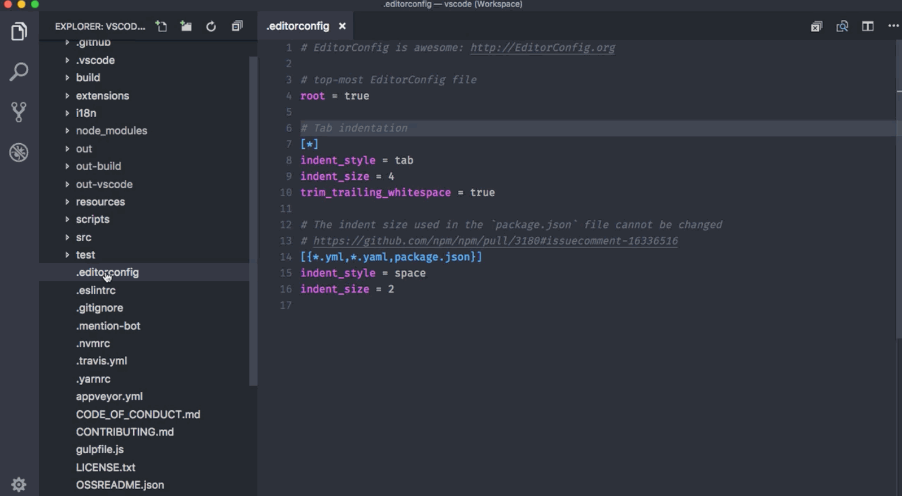Open the editor's more actions menu
This screenshot has width=902, height=496.
893,26
